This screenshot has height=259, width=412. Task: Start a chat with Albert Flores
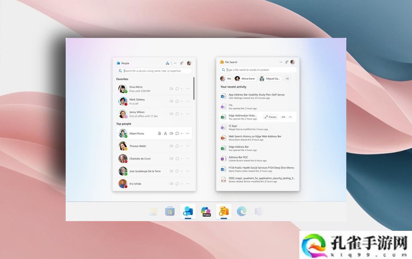click(177, 134)
